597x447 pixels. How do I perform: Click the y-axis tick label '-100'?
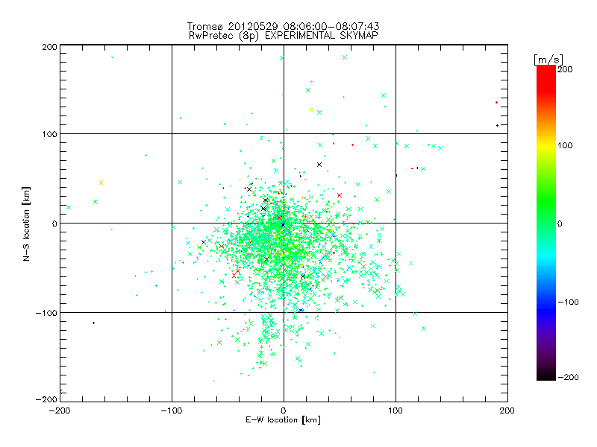(x=46, y=313)
